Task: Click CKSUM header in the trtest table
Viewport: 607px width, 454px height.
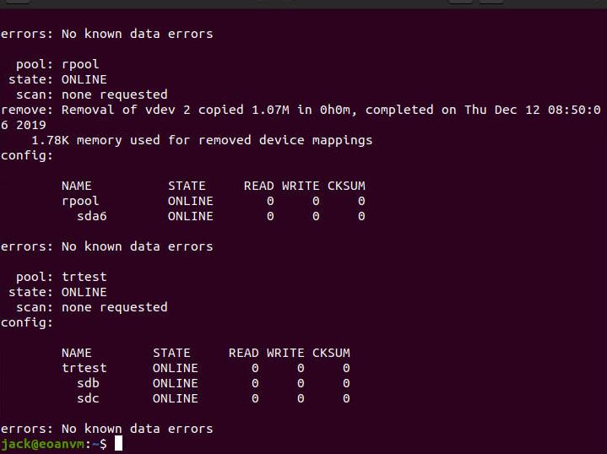Action: click(x=331, y=353)
